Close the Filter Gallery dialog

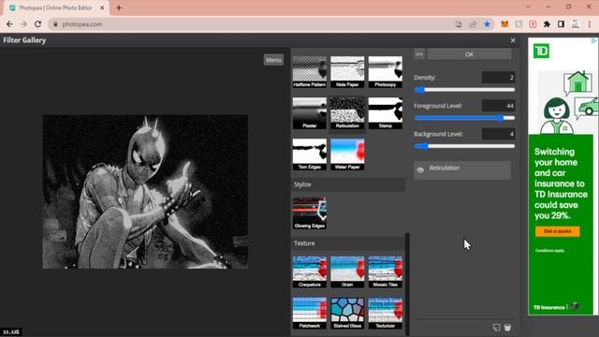513,40
